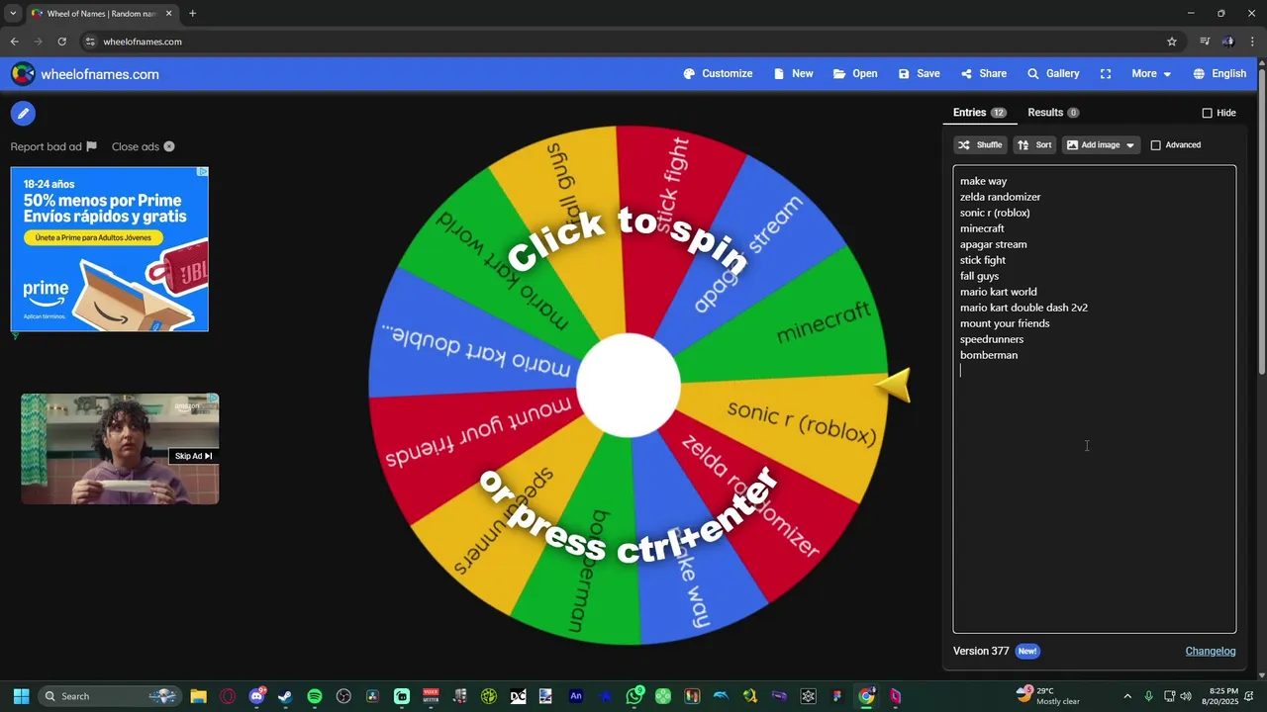This screenshot has height=712, width=1267.
Task: Open the Add image dropdown
Action: (x=1101, y=145)
